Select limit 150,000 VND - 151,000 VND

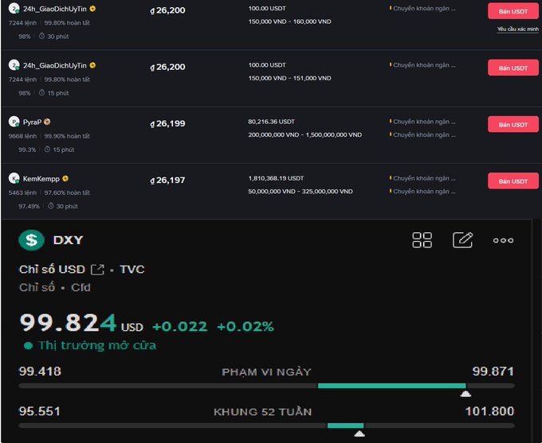click(x=289, y=78)
